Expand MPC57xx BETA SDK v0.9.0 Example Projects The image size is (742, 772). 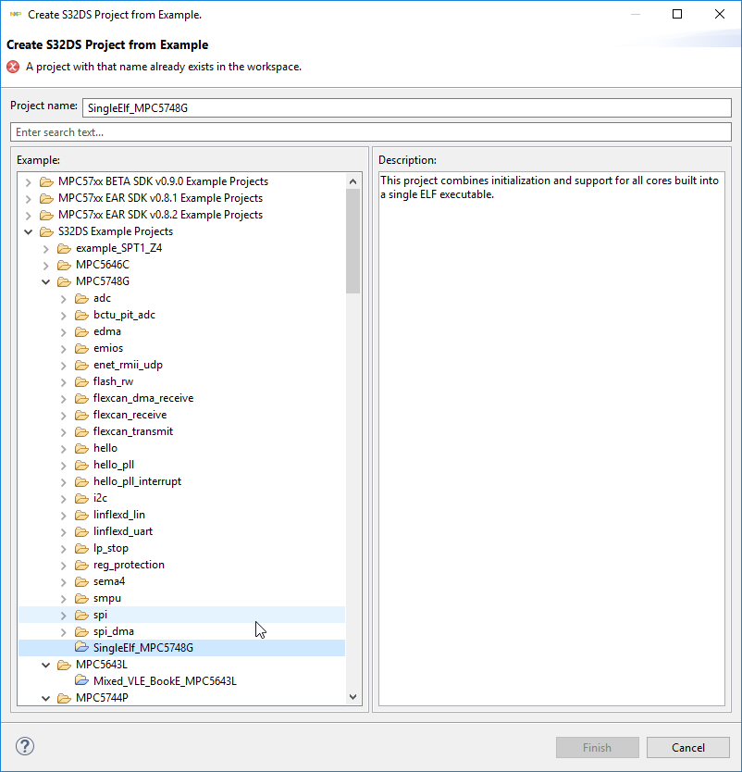28,182
